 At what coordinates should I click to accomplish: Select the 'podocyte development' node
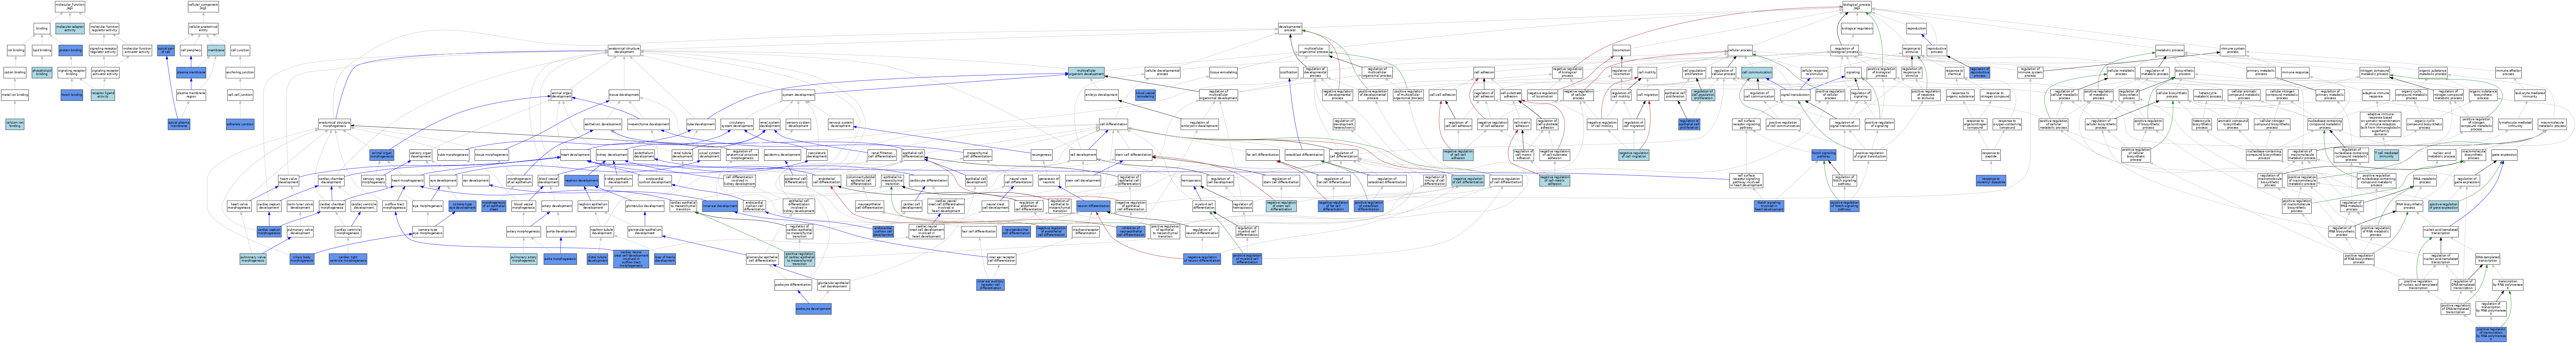pyautogui.click(x=814, y=309)
